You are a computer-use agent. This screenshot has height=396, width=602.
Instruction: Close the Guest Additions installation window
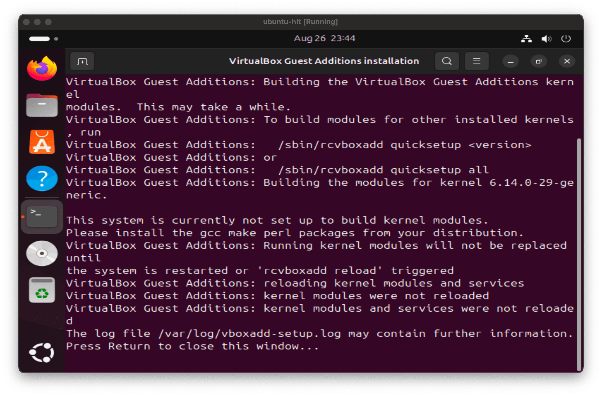tap(567, 61)
